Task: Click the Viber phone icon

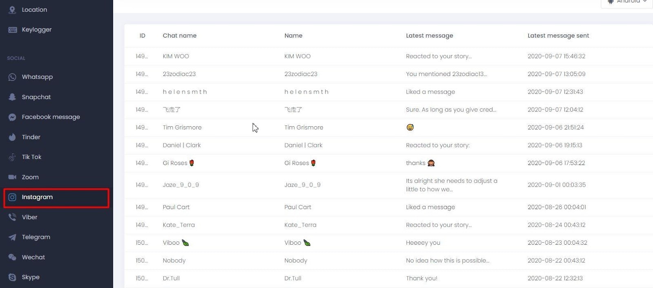Action: click(x=12, y=217)
